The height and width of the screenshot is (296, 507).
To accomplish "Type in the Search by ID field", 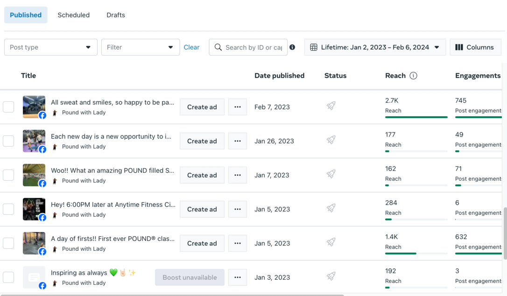I will (x=253, y=47).
